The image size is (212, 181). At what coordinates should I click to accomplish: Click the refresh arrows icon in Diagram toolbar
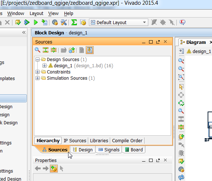pos(181,177)
